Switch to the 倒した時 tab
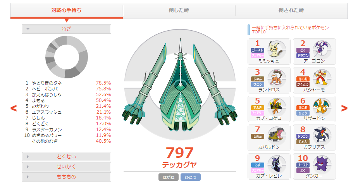Viewport: 358px width, 192px height. pyautogui.click(x=179, y=10)
